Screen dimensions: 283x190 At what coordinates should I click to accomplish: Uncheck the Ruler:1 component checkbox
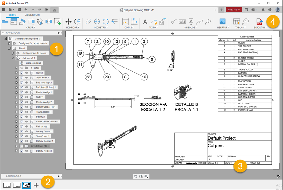coord(22,73)
